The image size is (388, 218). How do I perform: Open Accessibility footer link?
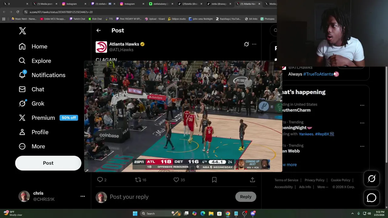pyautogui.click(x=283, y=187)
